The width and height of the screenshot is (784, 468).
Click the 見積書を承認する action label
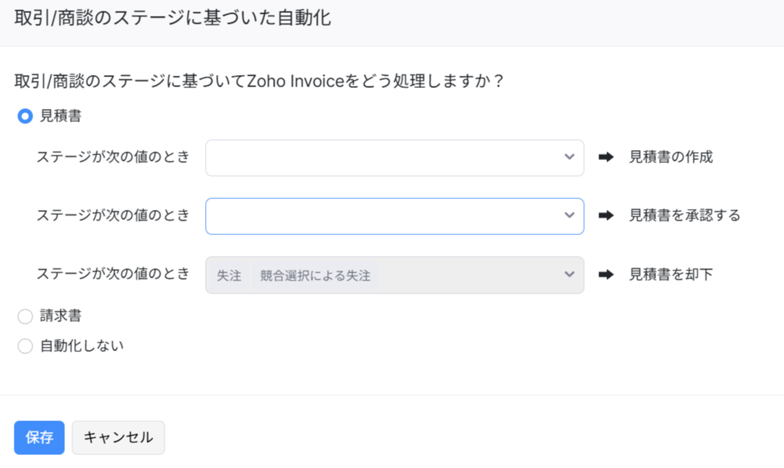(684, 216)
